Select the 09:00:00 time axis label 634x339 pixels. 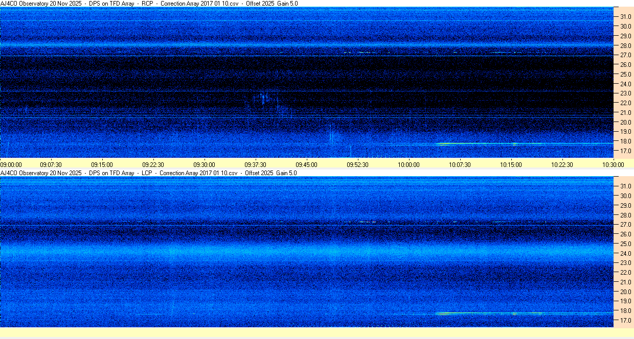(x=11, y=164)
